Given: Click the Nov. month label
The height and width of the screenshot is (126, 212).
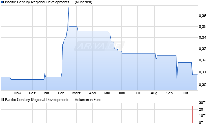Looking at the screenshot, I should point(18,93).
